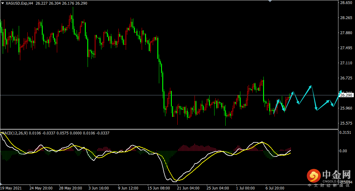Click the 0.00 MACD zero level label

pos(343,151)
